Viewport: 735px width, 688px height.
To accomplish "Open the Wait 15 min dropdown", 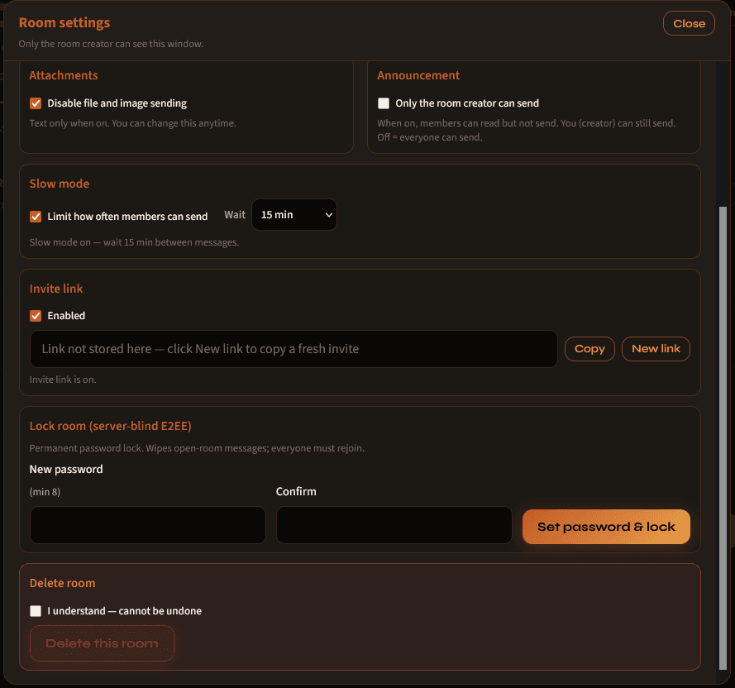I will pos(294,215).
